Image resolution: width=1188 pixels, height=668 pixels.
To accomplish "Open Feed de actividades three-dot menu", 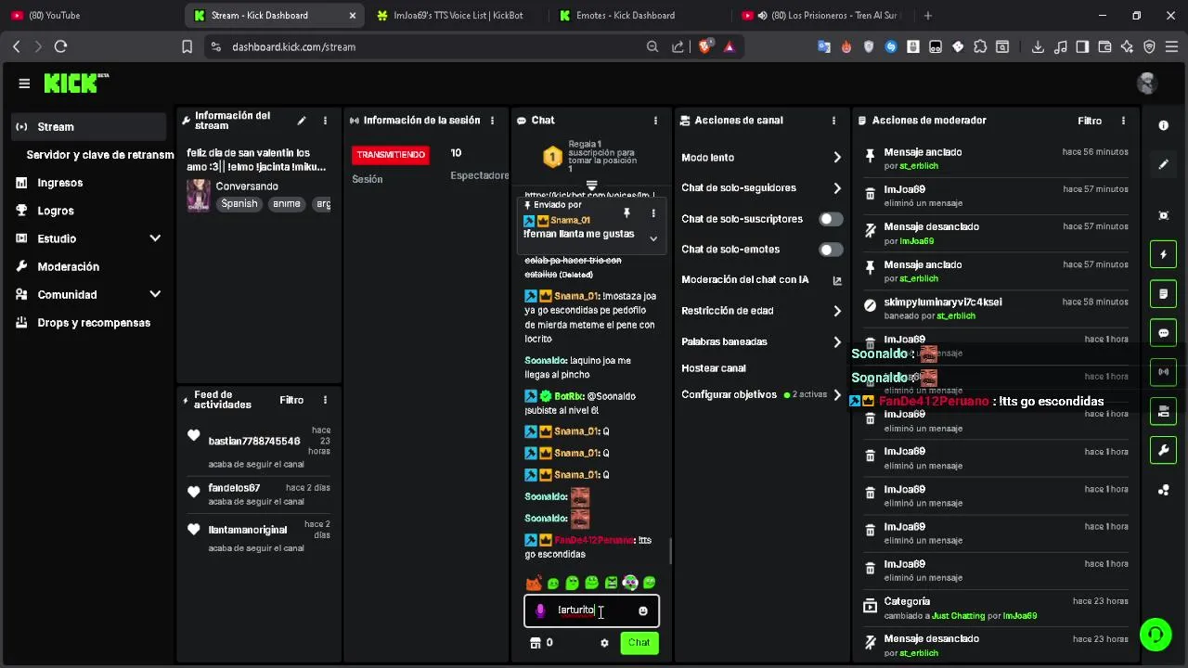I will click(325, 400).
